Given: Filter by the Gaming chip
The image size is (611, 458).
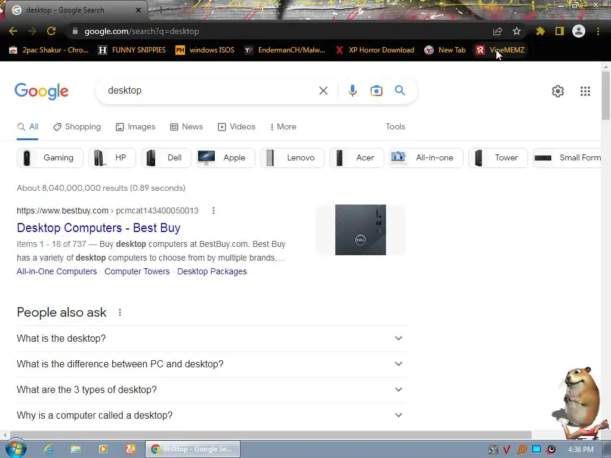Looking at the screenshot, I should (x=50, y=157).
